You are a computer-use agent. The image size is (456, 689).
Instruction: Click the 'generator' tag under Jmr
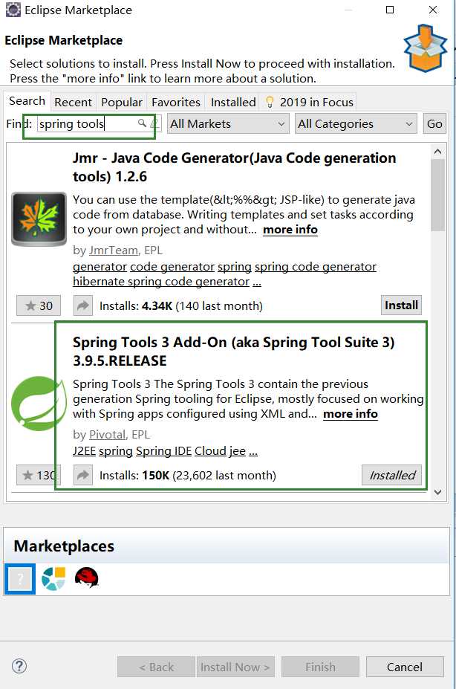pos(100,267)
